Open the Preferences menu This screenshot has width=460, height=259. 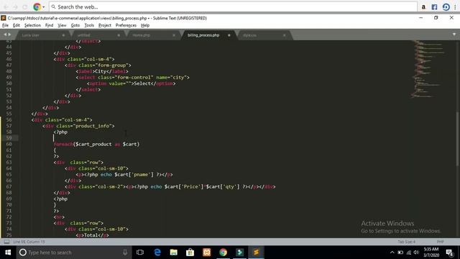click(x=126, y=25)
